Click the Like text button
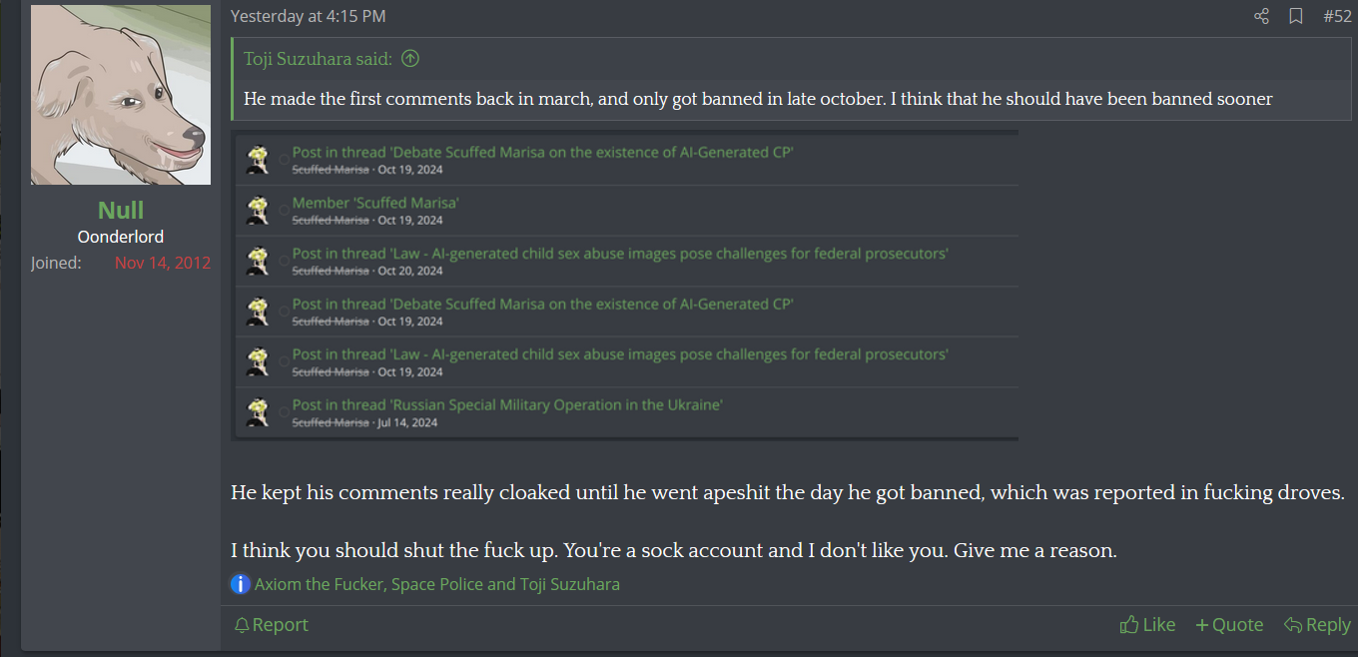The height and width of the screenshot is (657, 1358). coord(1158,625)
